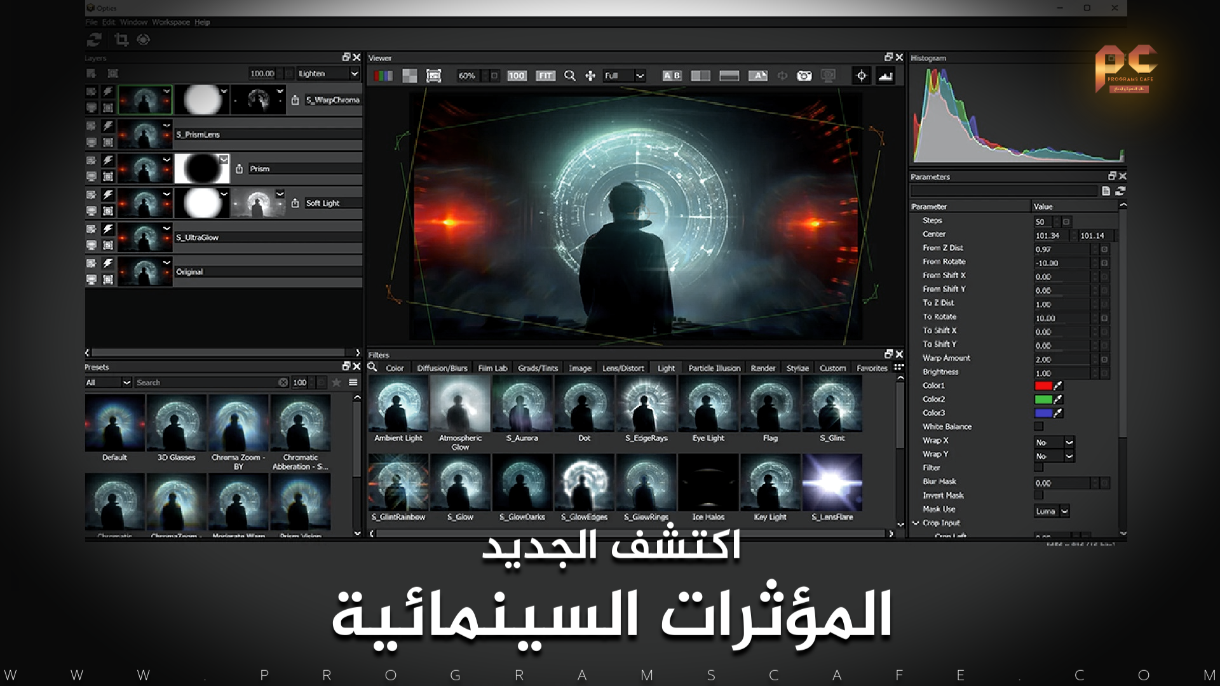Select the pan move tool in Viewer

(x=590, y=76)
